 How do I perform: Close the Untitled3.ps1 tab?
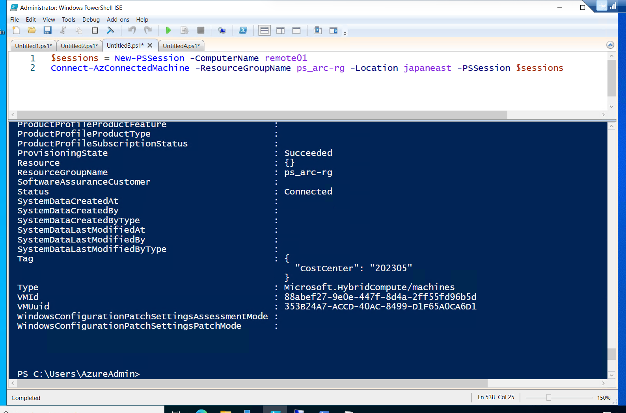click(150, 45)
